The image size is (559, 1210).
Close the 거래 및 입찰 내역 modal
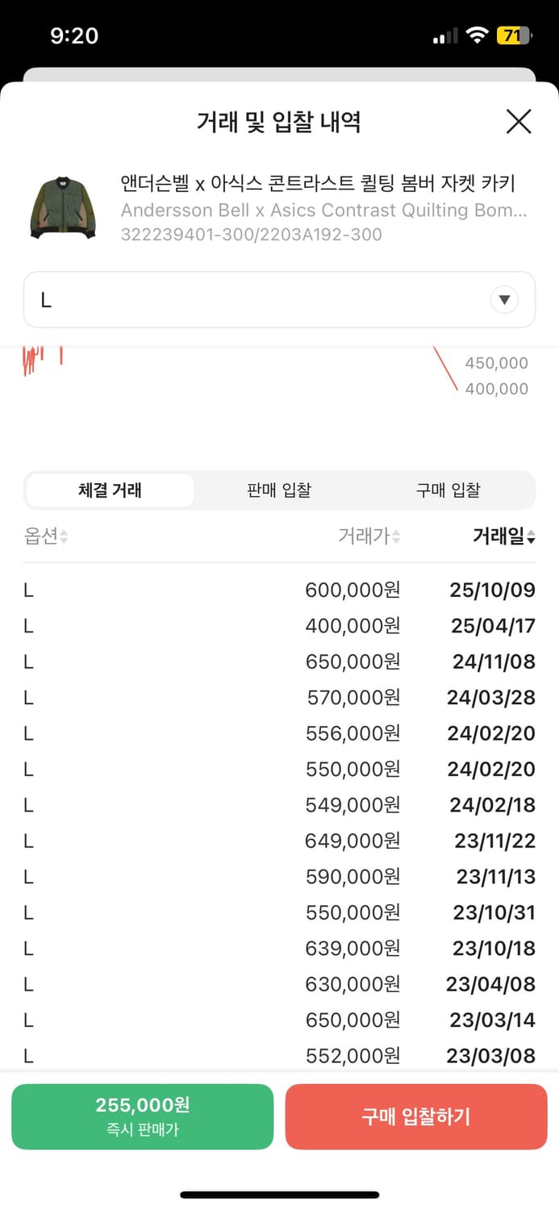519,122
